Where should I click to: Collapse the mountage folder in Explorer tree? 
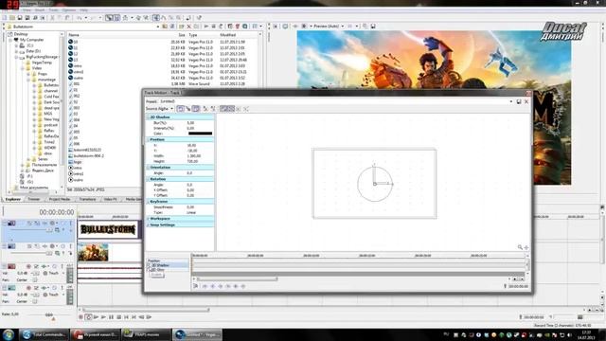click(28, 80)
